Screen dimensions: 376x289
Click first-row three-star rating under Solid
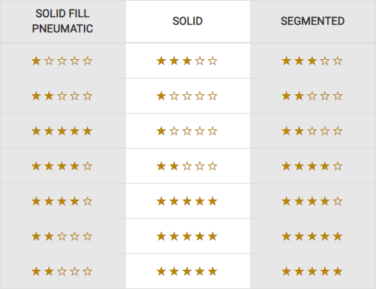[x=187, y=61]
